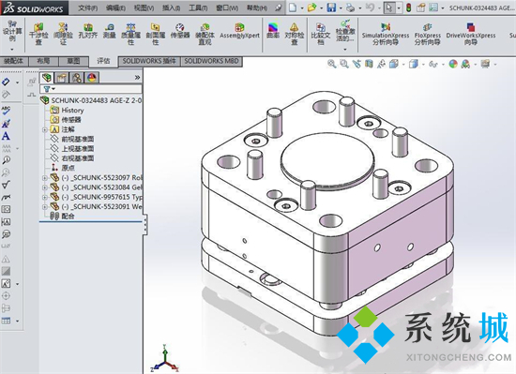The image size is (516, 374).
Task: Toggle the Section View icon
Action: [x=369, y=64]
